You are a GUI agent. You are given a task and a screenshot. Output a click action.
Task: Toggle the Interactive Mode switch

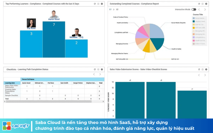pyautogui.click(x=194, y=10)
